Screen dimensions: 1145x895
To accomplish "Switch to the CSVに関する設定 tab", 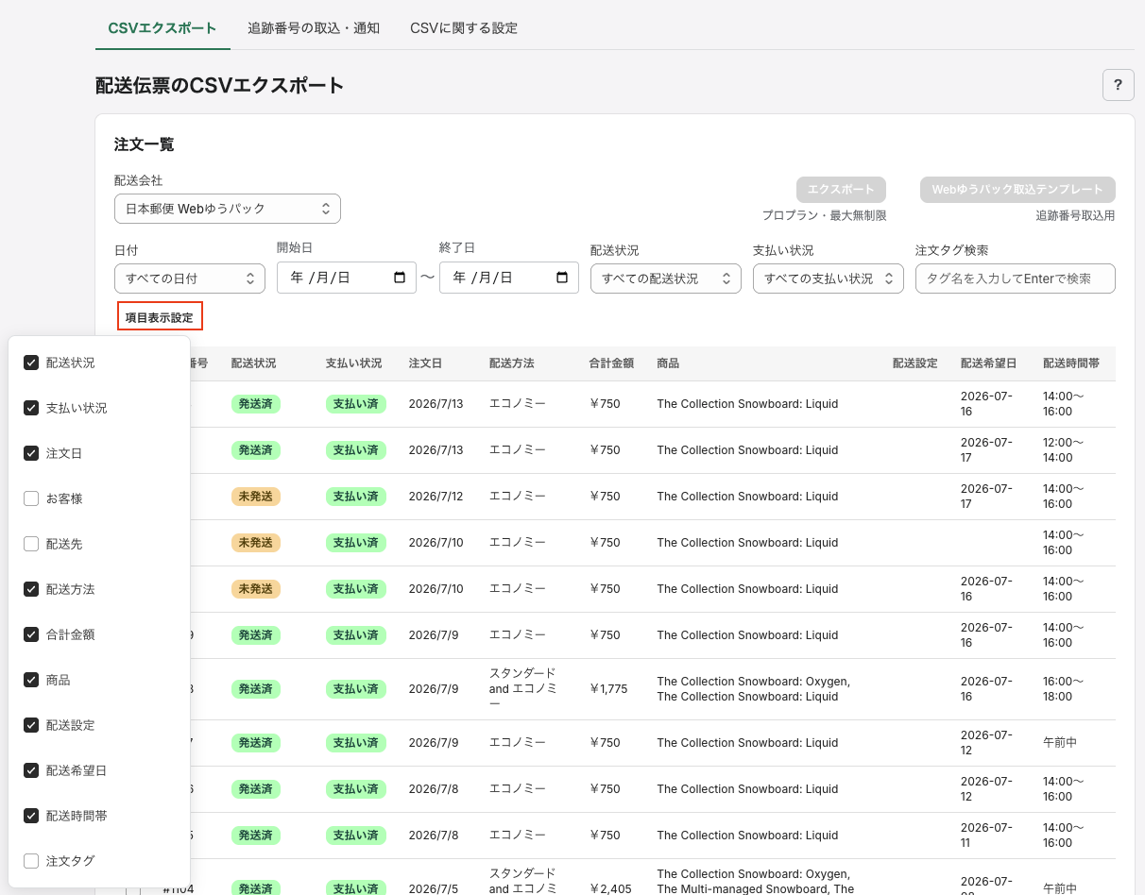I will point(464,28).
